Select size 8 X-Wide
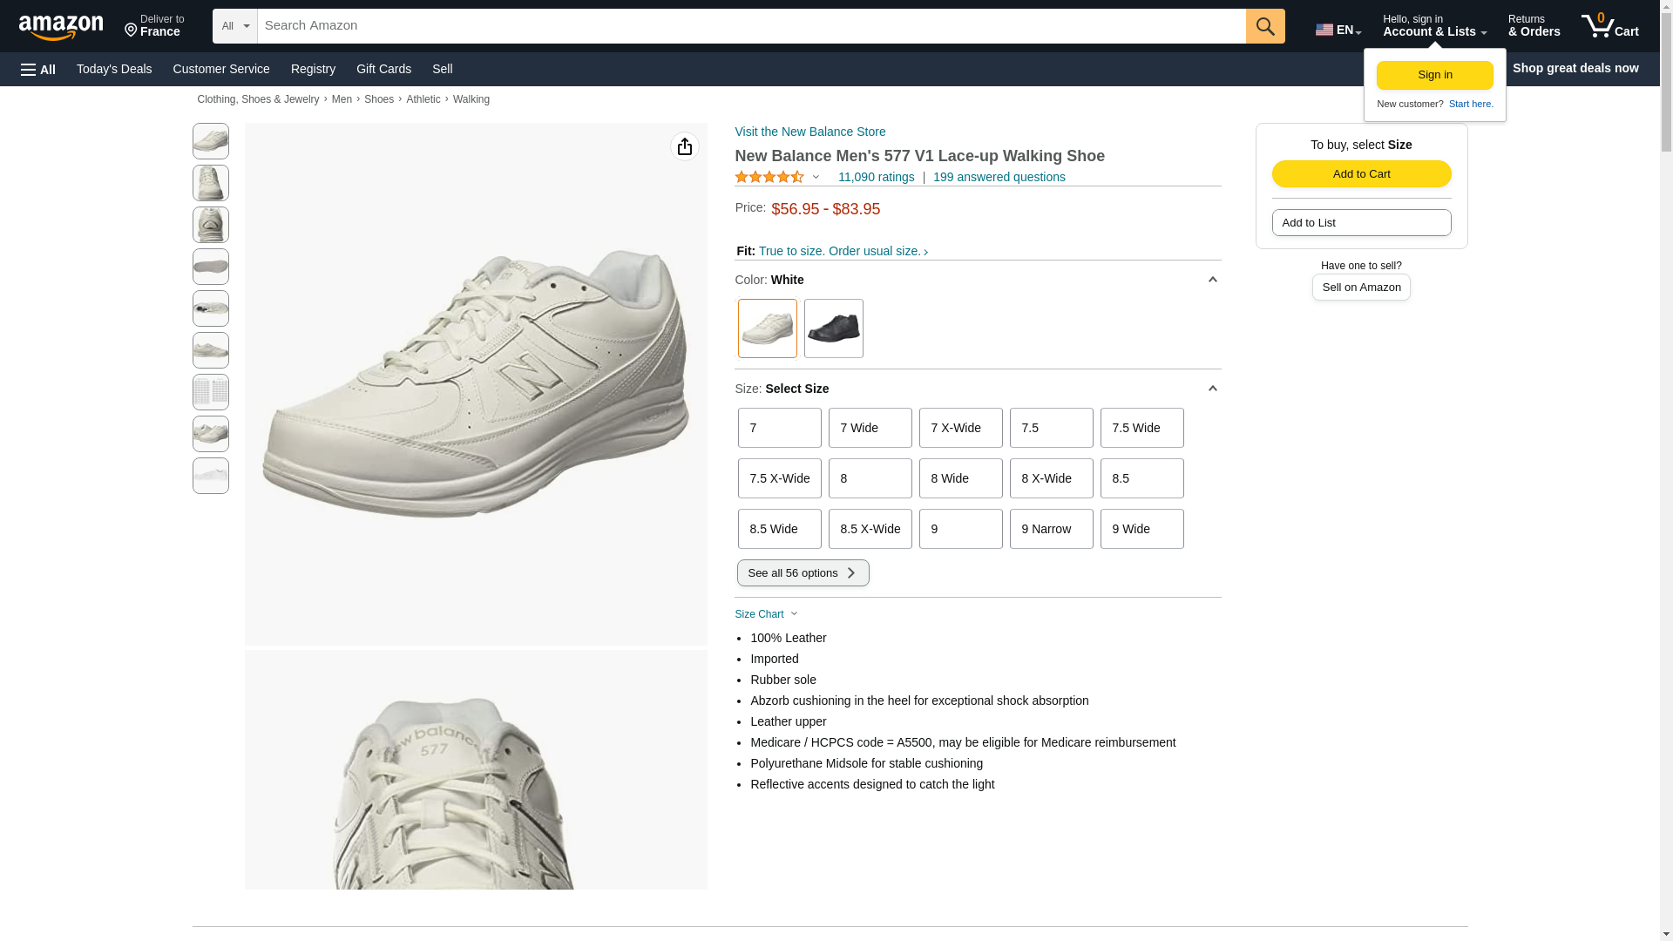The image size is (1673, 941). (x=1051, y=478)
